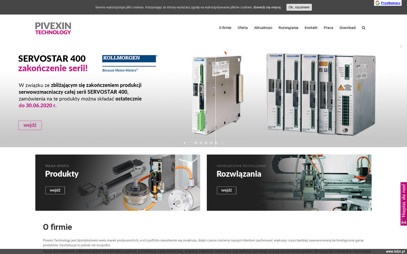Select the first slide indicator dot
Viewport: 407px width, 254px height.
click(x=191, y=143)
